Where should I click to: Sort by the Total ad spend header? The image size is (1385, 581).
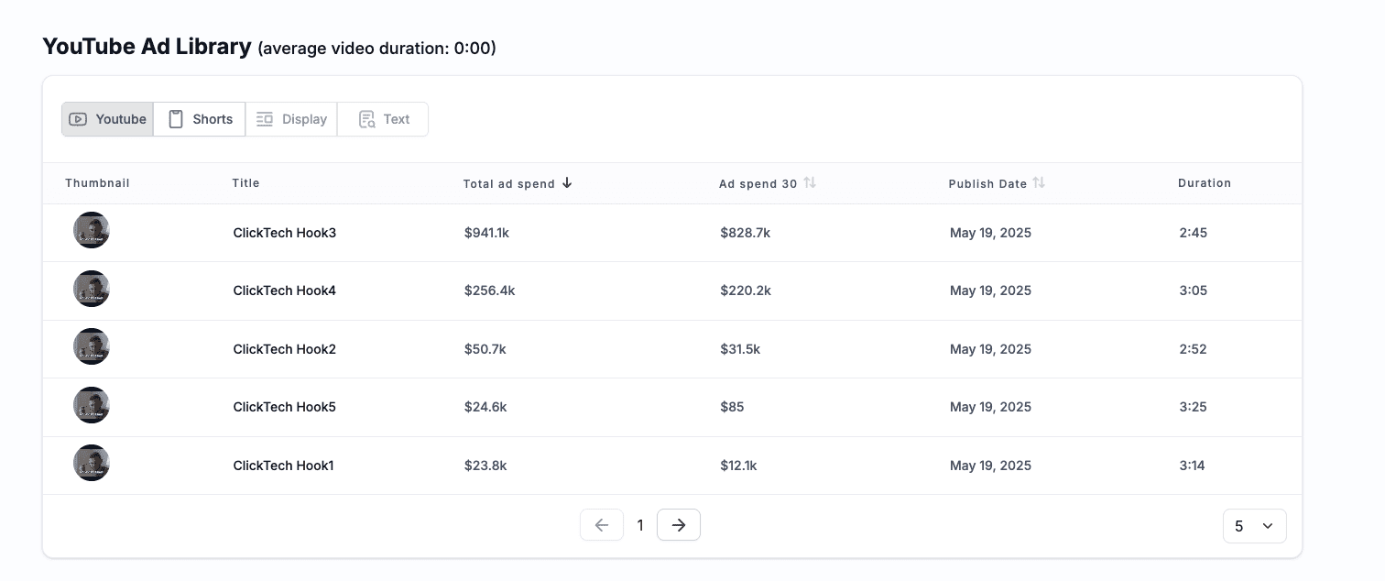(x=508, y=184)
